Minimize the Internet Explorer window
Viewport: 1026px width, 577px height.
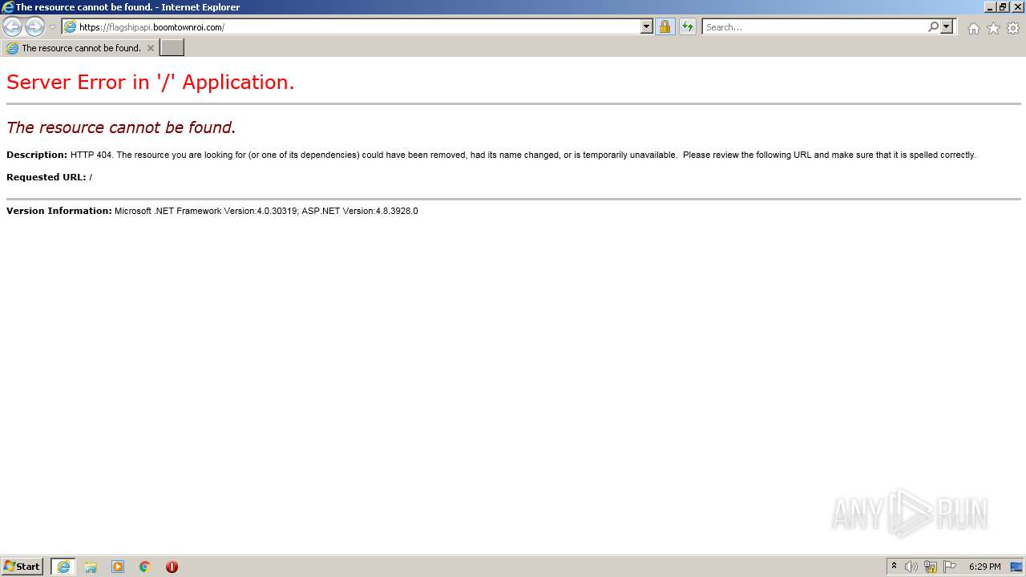click(x=989, y=6)
